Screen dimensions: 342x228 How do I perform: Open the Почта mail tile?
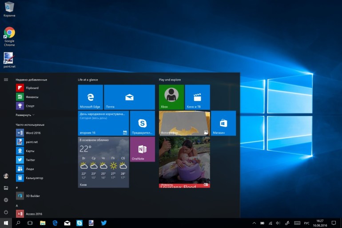(129, 97)
